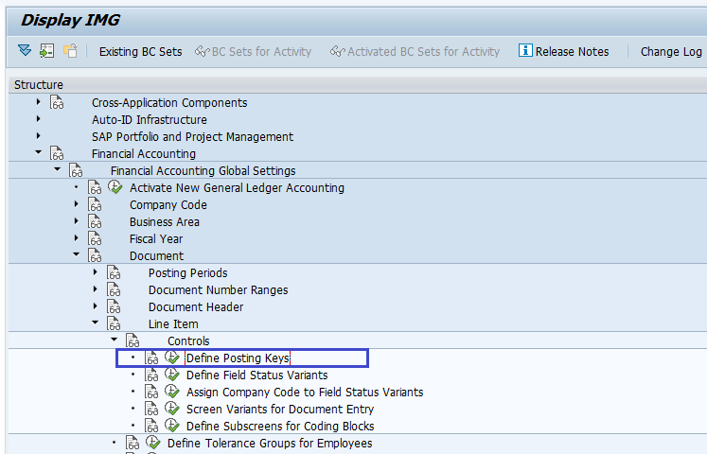Image resolution: width=707 pixels, height=454 pixels.
Task: Select Activate New General Ledger Accounting text
Action: pyautogui.click(x=237, y=188)
